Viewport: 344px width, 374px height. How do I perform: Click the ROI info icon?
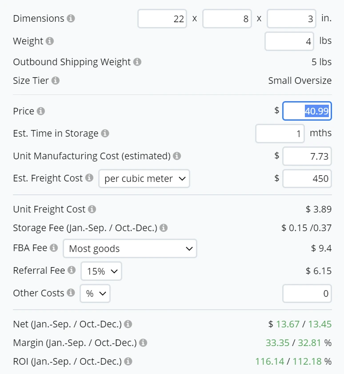point(128,361)
